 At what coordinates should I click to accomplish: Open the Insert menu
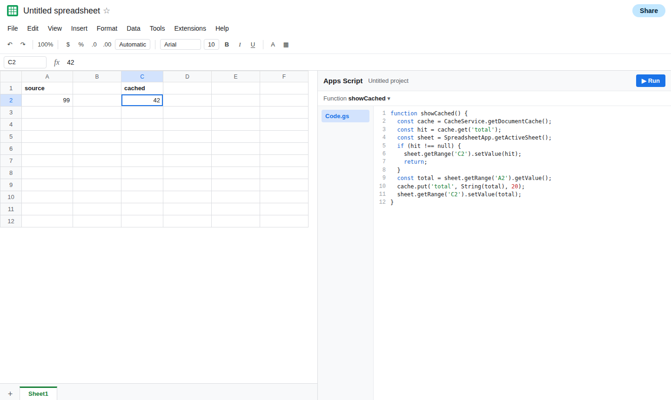pyautogui.click(x=79, y=28)
